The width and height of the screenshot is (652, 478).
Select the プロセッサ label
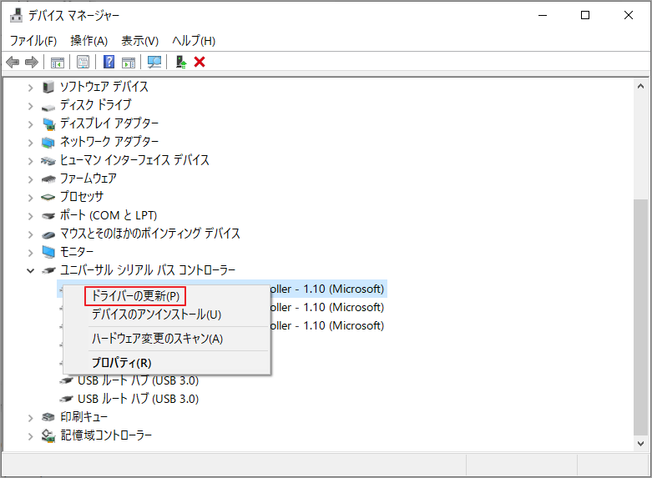(82, 196)
